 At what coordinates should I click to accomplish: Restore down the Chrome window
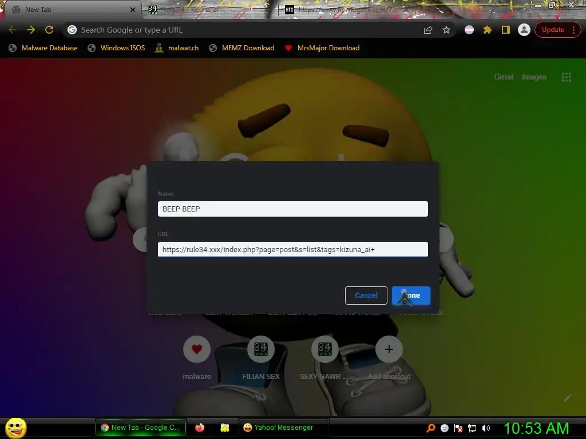pyautogui.click(x=552, y=5)
